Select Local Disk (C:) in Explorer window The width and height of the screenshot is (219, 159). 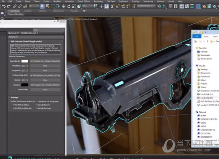click(207, 94)
